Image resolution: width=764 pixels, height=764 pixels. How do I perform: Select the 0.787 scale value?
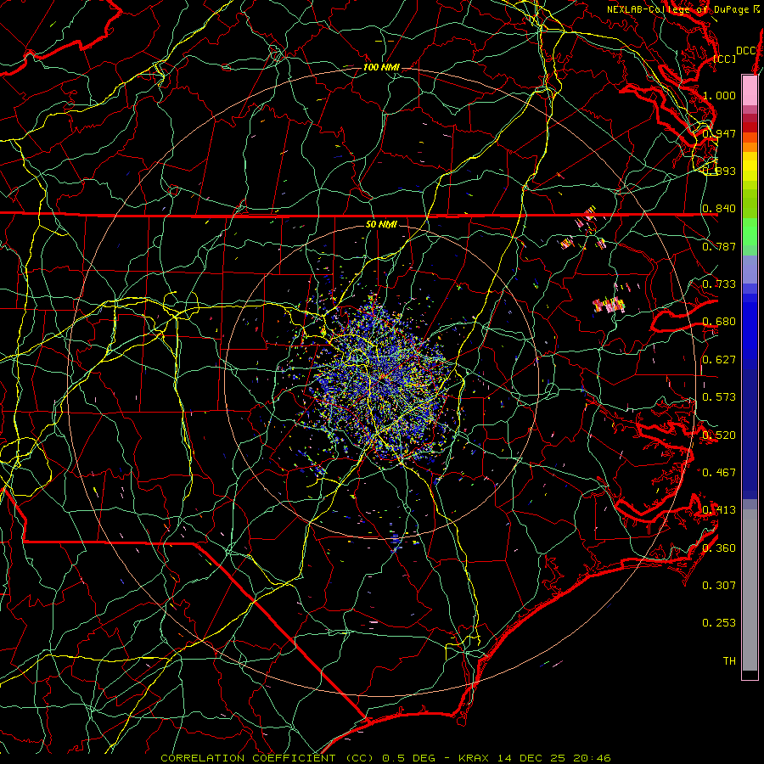click(719, 246)
